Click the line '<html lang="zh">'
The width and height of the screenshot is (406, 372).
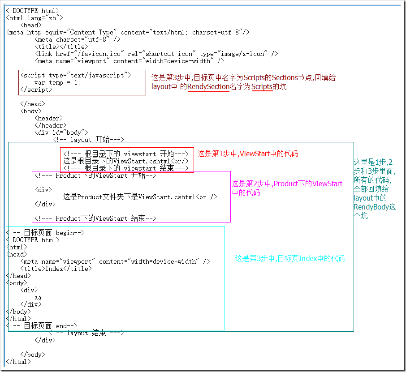click(x=35, y=18)
